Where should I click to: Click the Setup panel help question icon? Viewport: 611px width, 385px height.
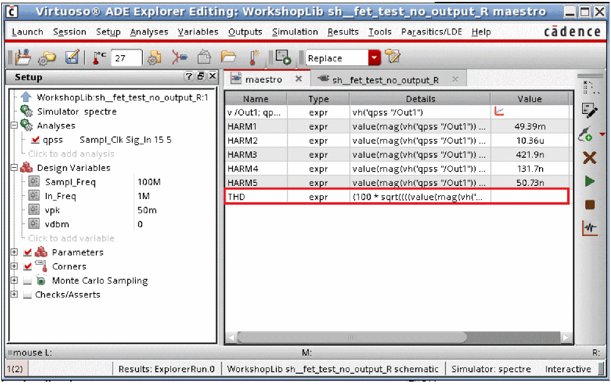click(x=189, y=76)
